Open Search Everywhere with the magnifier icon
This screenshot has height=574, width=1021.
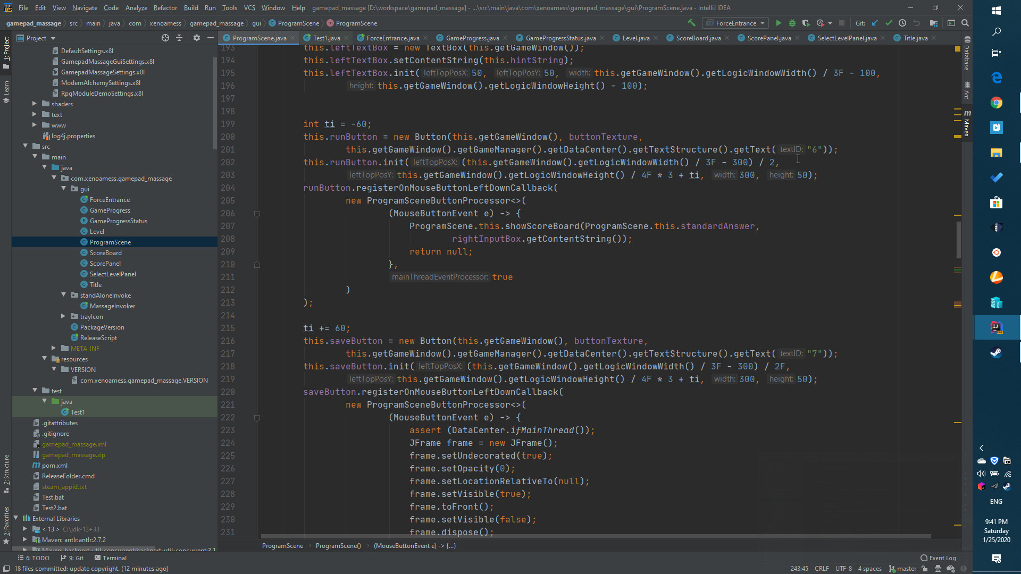pyautogui.click(x=965, y=23)
